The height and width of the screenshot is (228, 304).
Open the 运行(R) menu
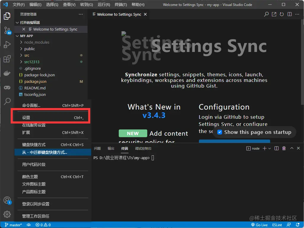(104, 5)
